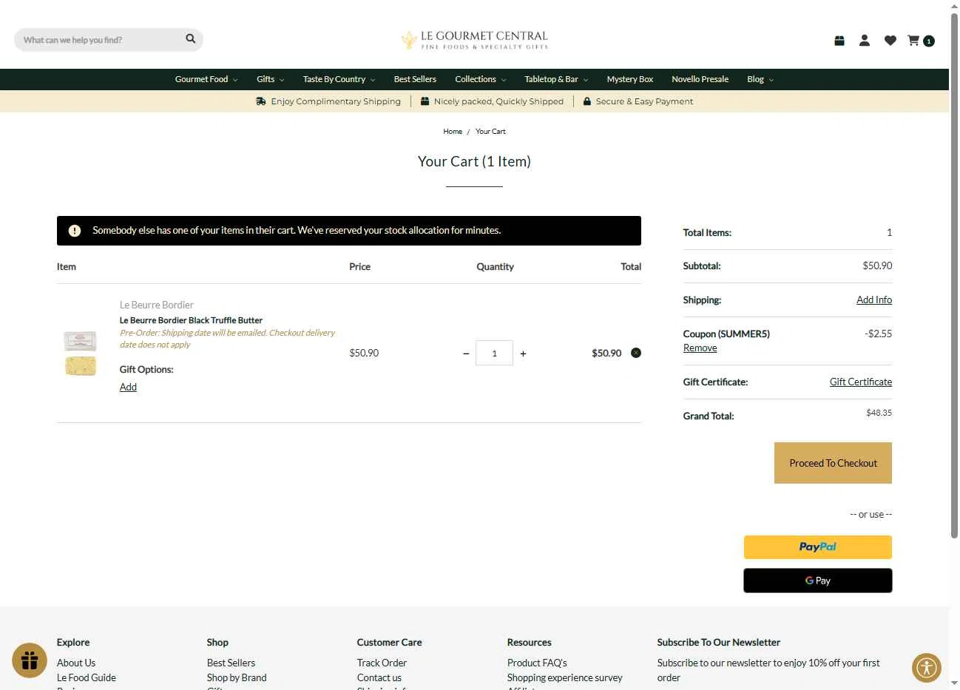Expand the Blog menu
960x690 pixels.
coord(760,79)
